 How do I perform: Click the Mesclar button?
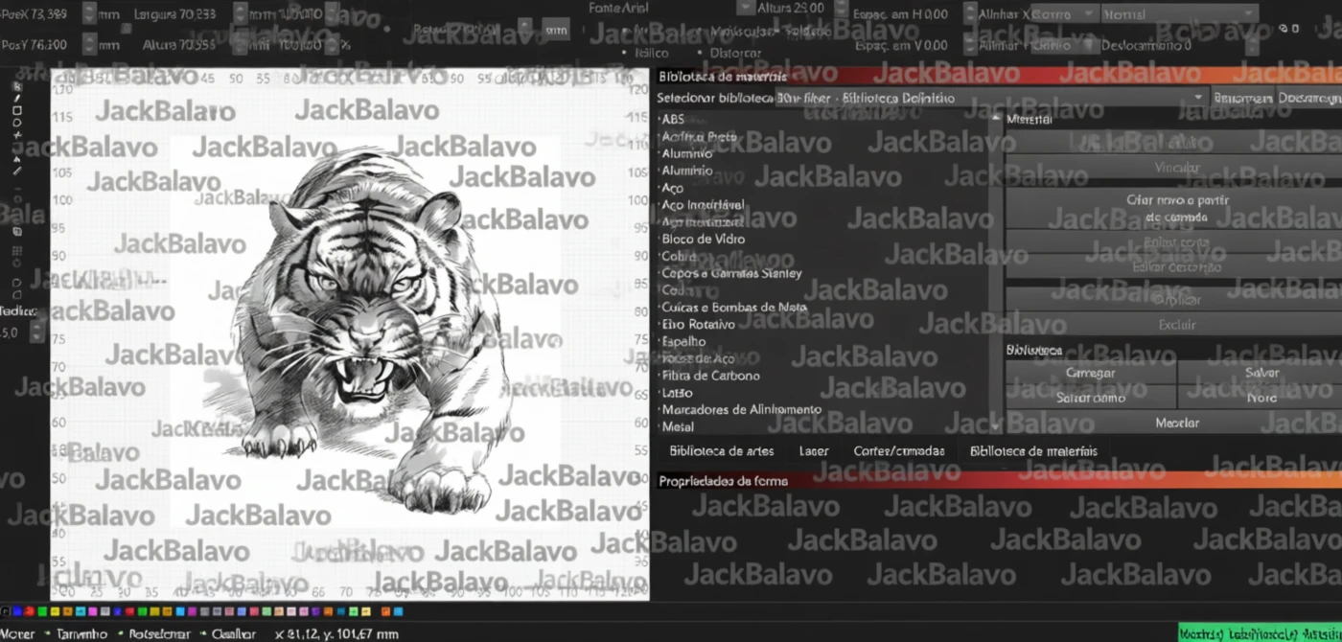1176,423
